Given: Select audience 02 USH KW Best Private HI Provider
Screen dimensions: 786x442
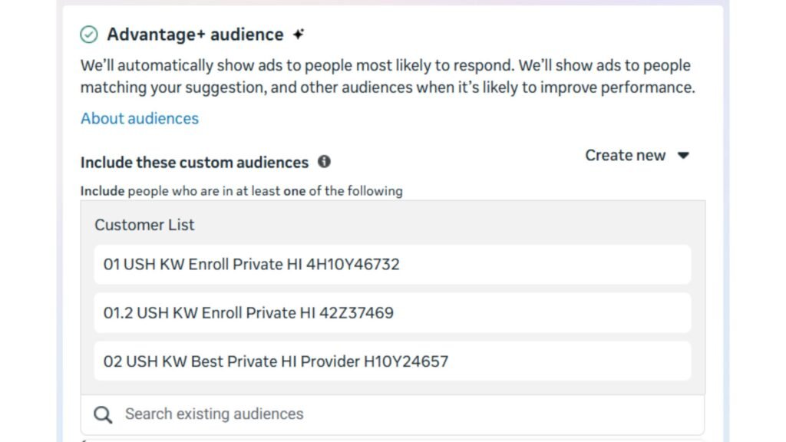Looking at the screenshot, I should click(393, 361).
